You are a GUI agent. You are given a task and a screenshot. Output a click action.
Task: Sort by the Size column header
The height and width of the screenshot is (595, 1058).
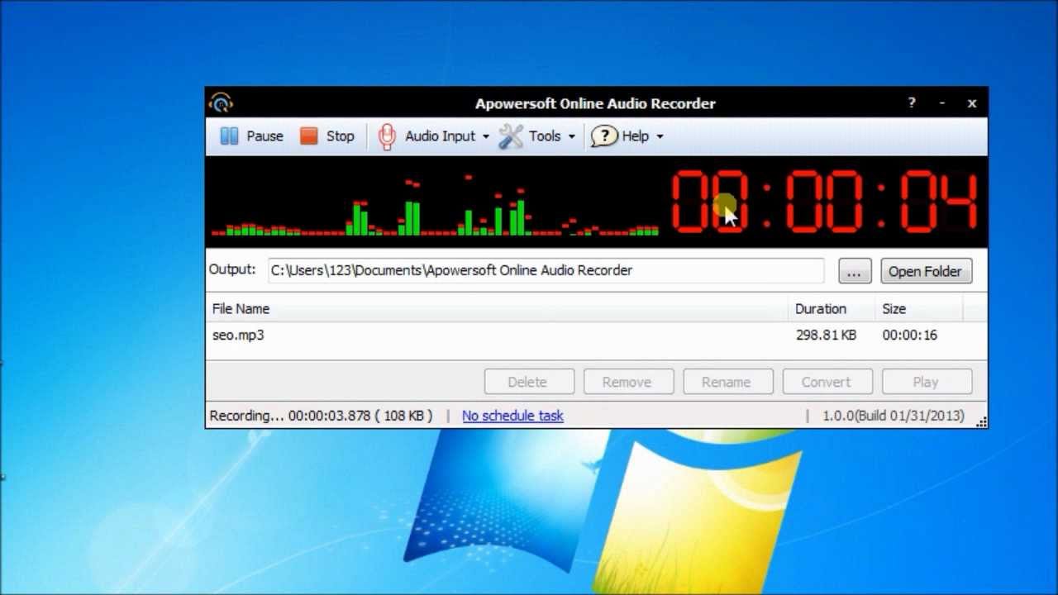[918, 308]
